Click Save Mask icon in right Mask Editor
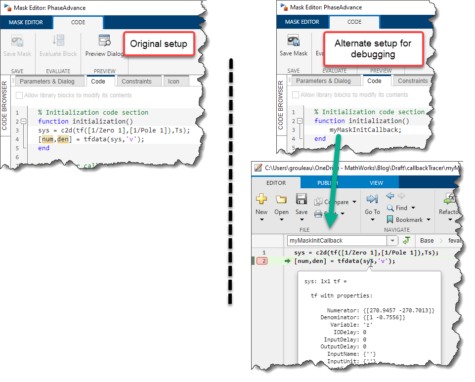The width and height of the screenshot is (475, 382). click(x=293, y=41)
